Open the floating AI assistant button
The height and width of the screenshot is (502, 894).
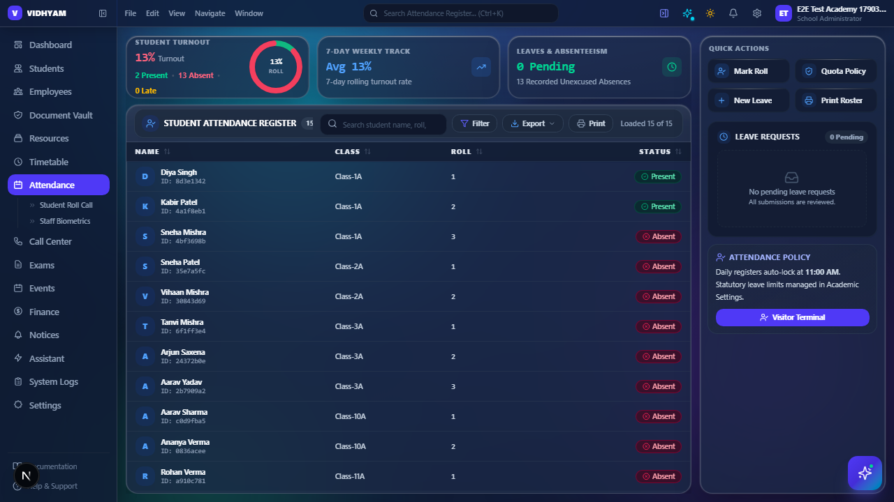click(865, 473)
